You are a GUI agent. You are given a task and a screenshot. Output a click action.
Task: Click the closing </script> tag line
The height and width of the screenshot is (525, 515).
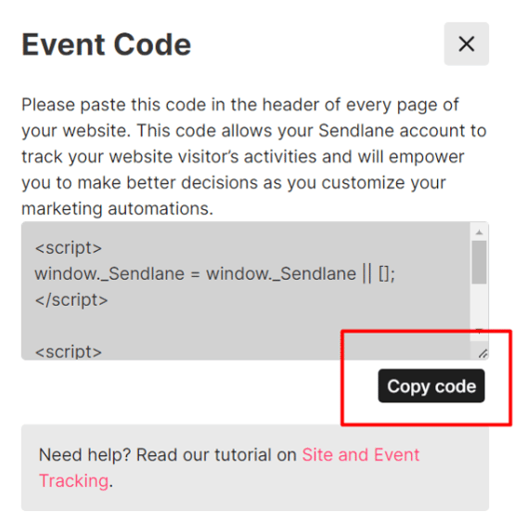click(x=71, y=299)
